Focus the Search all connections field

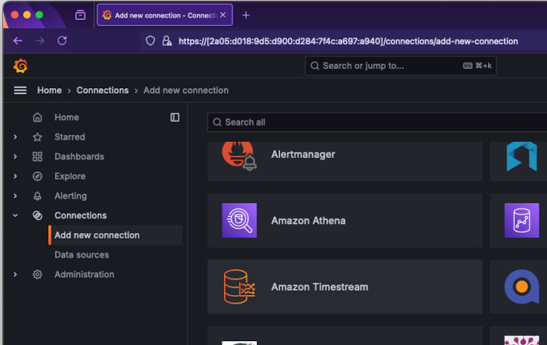377,123
